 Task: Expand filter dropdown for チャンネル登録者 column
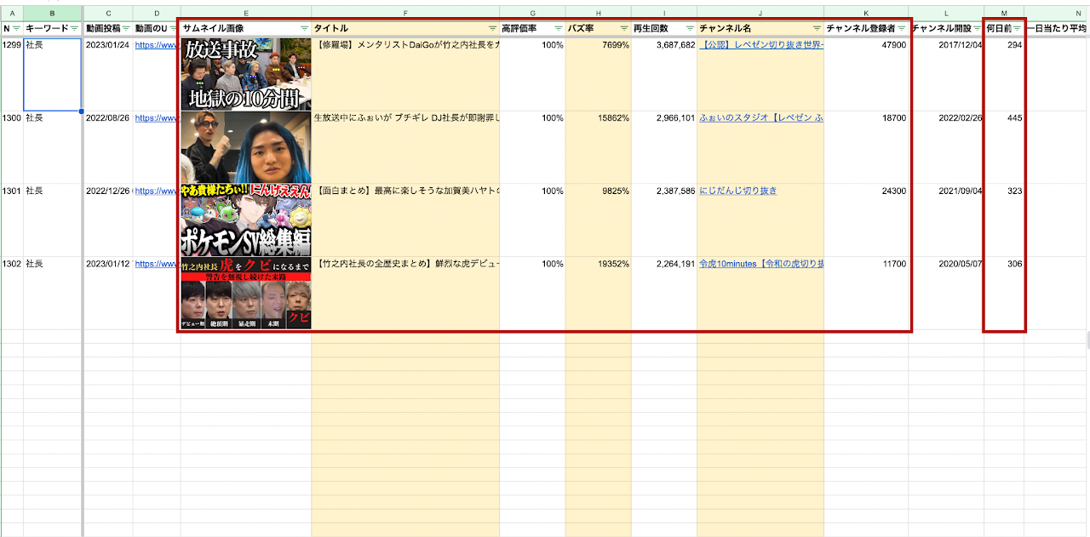(901, 29)
